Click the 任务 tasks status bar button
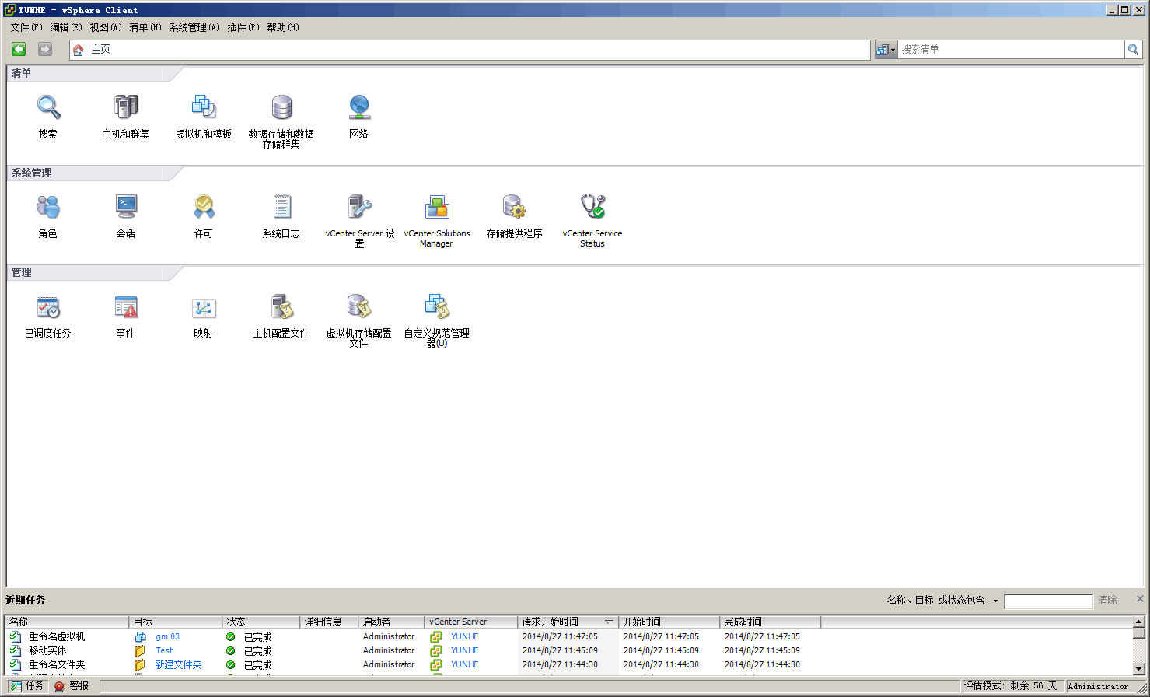 point(26,686)
